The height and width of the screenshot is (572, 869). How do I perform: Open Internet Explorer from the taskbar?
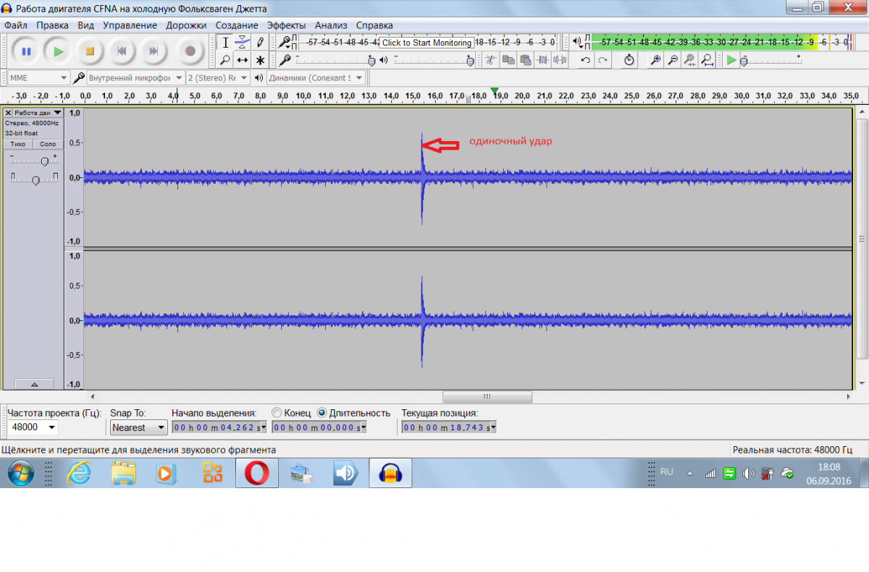[x=78, y=474]
